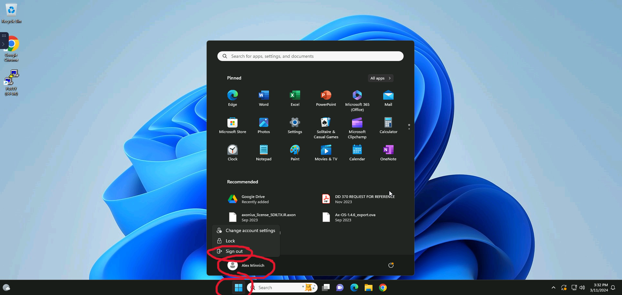This screenshot has height=295, width=622.
Task: Click the taskbar Search box
Action: coord(282,288)
